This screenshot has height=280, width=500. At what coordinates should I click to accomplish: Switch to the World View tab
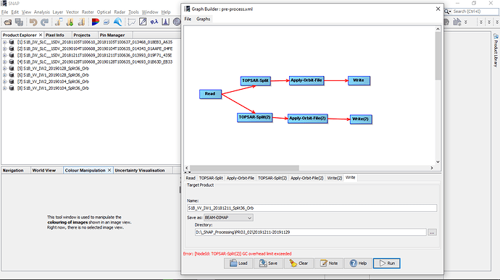point(44,171)
